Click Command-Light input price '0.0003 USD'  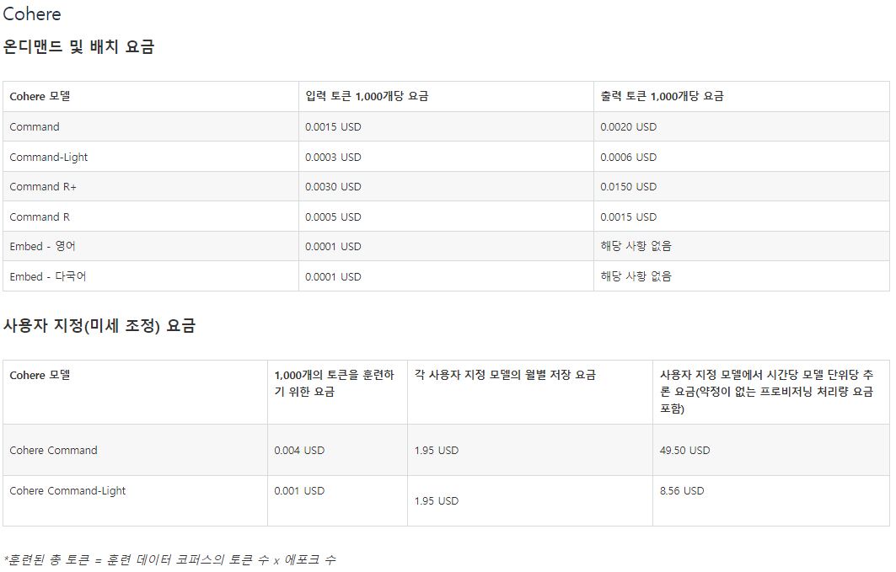pos(333,157)
